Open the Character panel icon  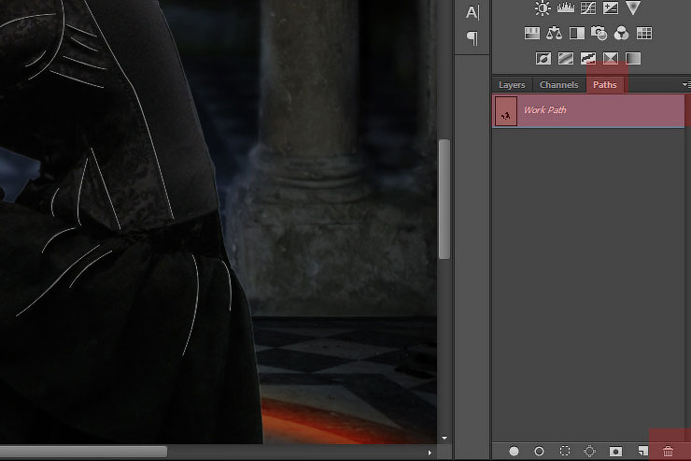point(472,12)
